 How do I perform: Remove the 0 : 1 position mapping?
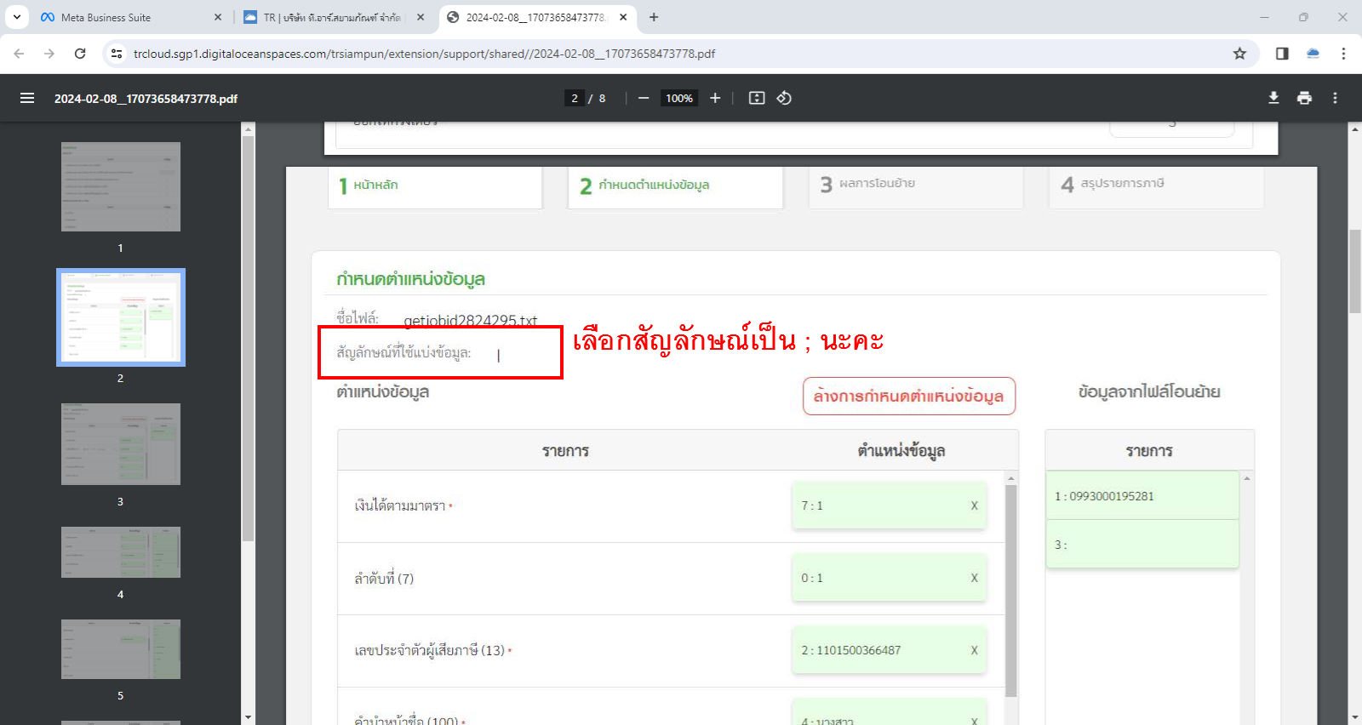pos(975,578)
